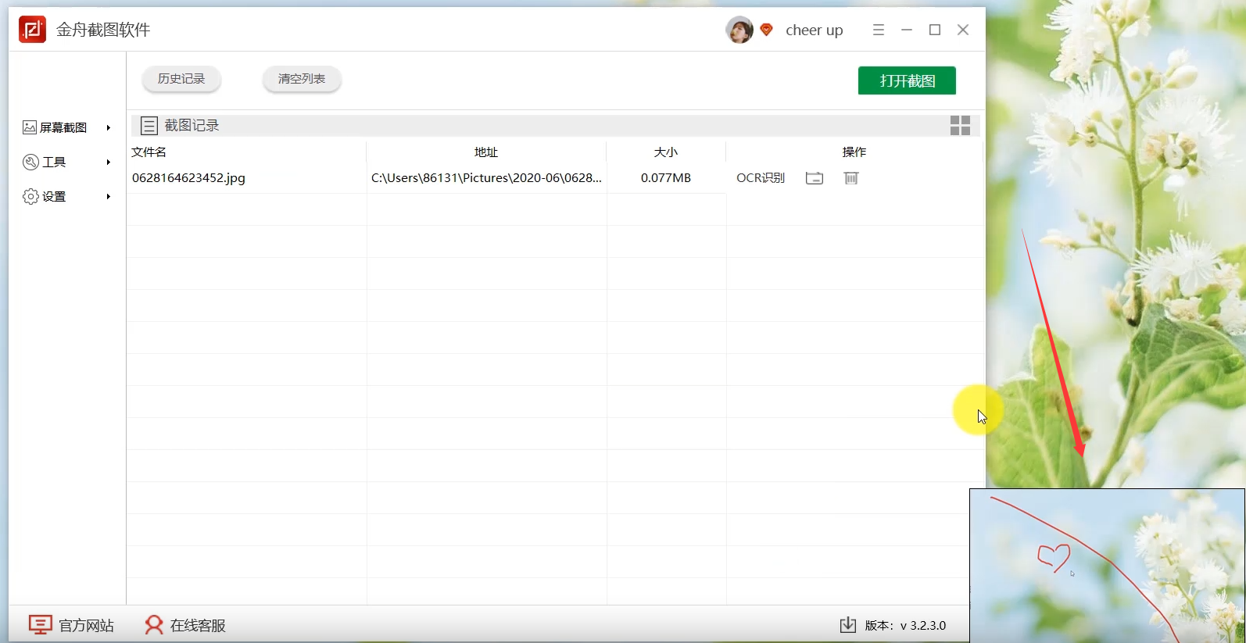1246x643 pixels.
Task: Click the 屏幕截图 picture icon in sidebar
Action: pyautogui.click(x=30, y=127)
